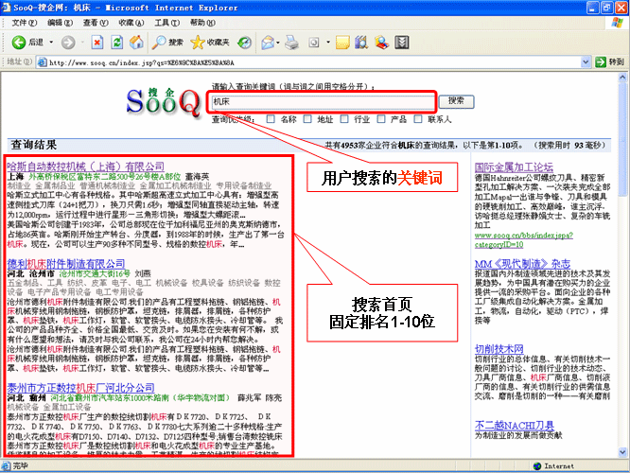Open the 帮助(H) menu
This screenshot has width=630, height=473.
pyautogui.click(x=202, y=23)
